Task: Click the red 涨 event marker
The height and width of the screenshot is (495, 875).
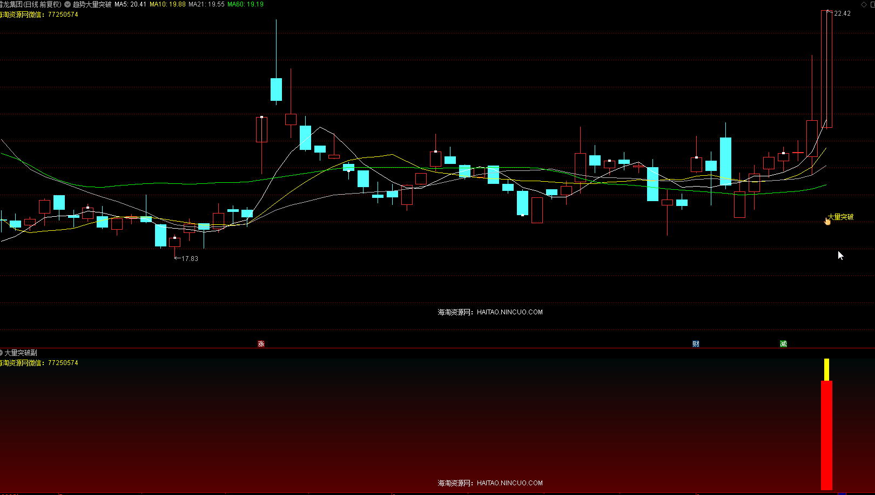Action: coord(261,344)
